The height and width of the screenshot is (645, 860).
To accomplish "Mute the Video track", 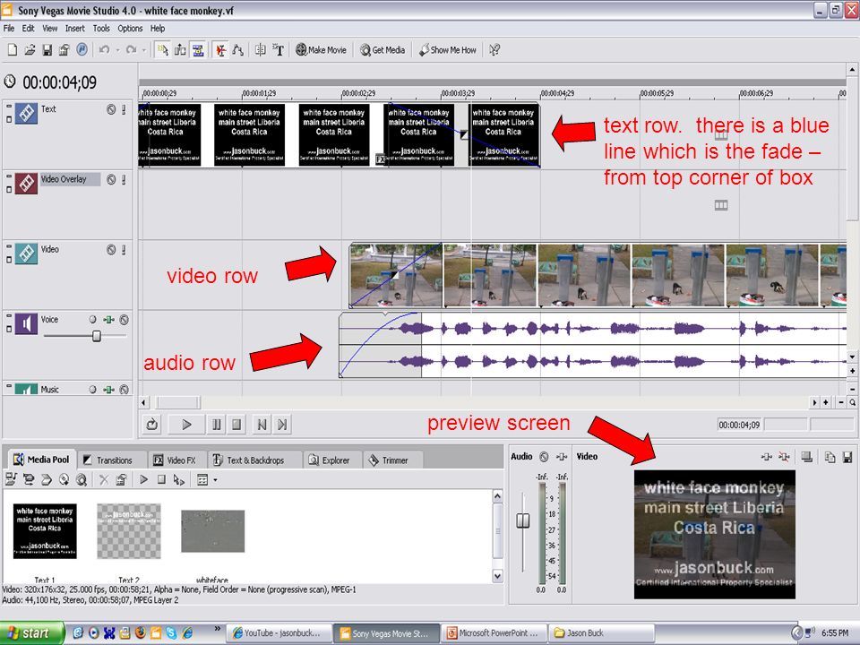I will [x=111, y=250].
